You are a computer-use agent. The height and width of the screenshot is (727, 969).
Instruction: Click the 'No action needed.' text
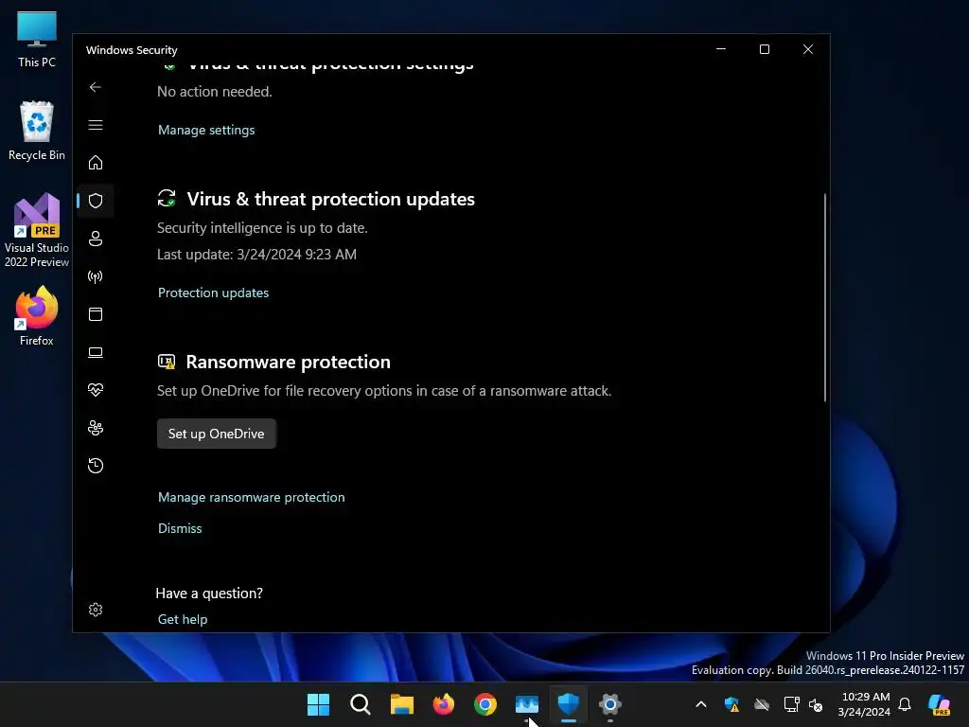[x=215, y=92]
